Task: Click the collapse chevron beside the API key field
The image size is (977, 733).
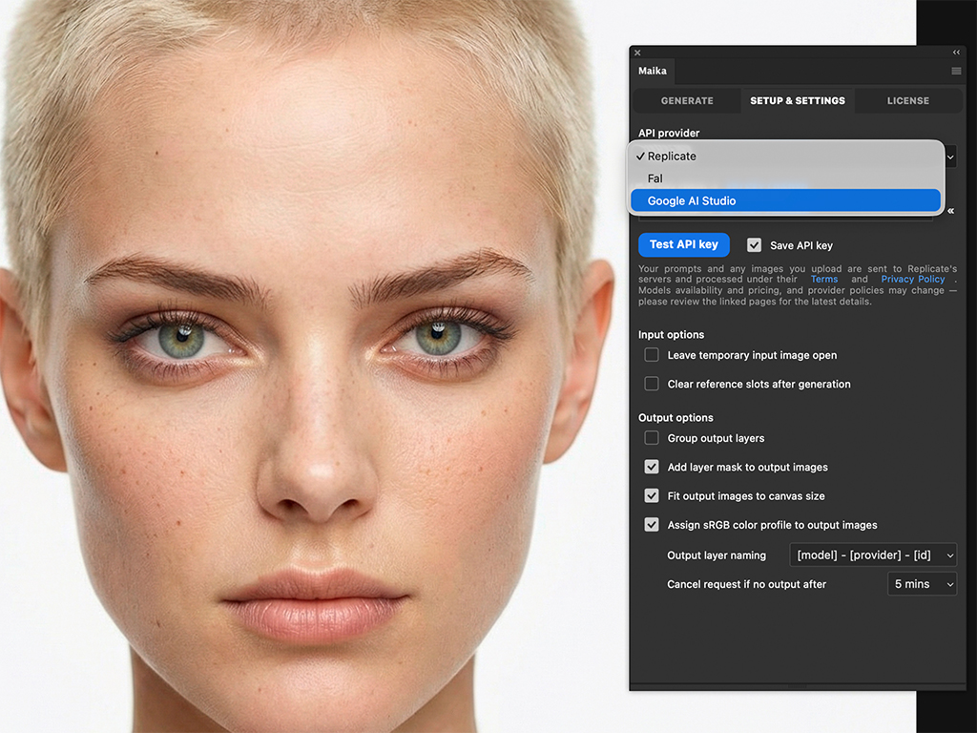Action: [951, 211]
